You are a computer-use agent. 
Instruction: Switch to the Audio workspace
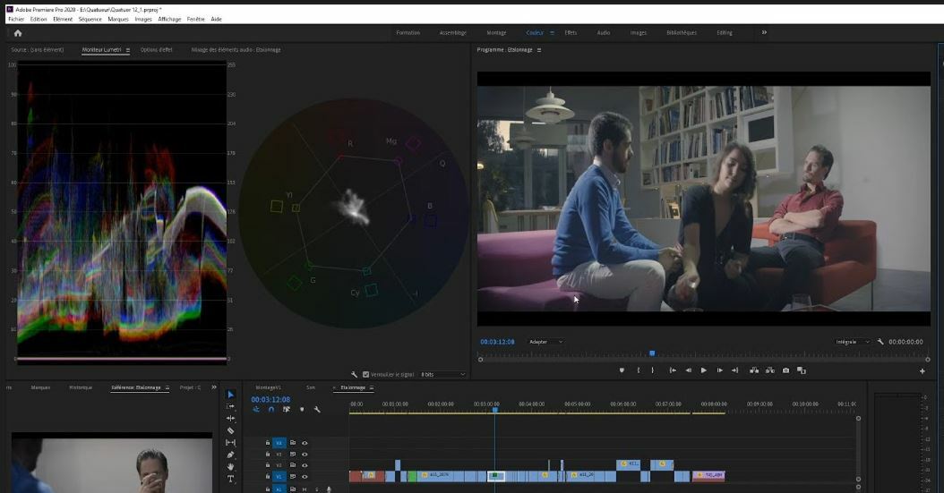click(604, 33)
